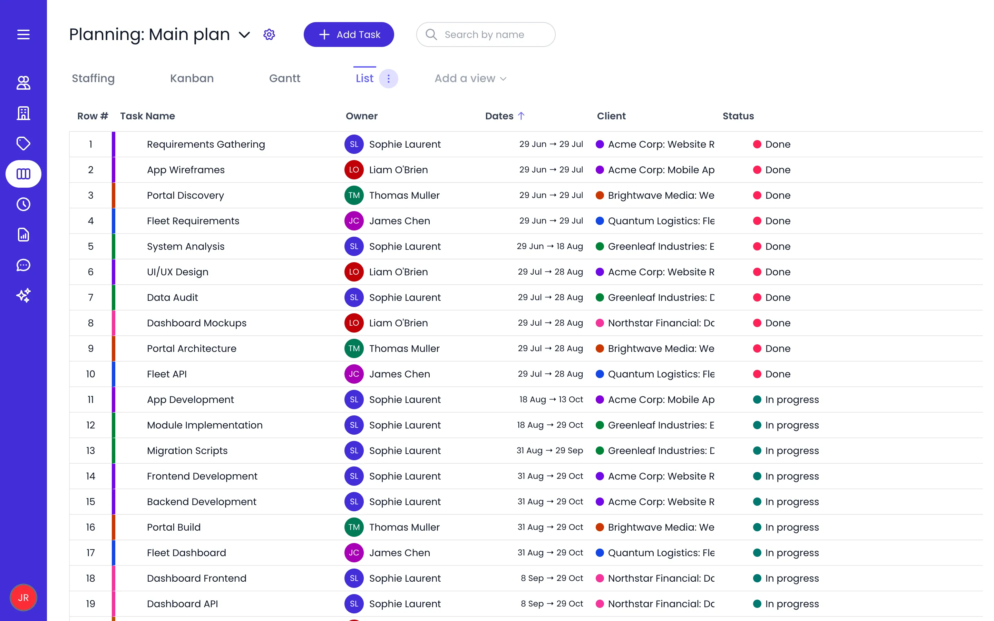Switch to the Kanban tab
The height and width of the screenshot is (621, 994).
(192, 78)
